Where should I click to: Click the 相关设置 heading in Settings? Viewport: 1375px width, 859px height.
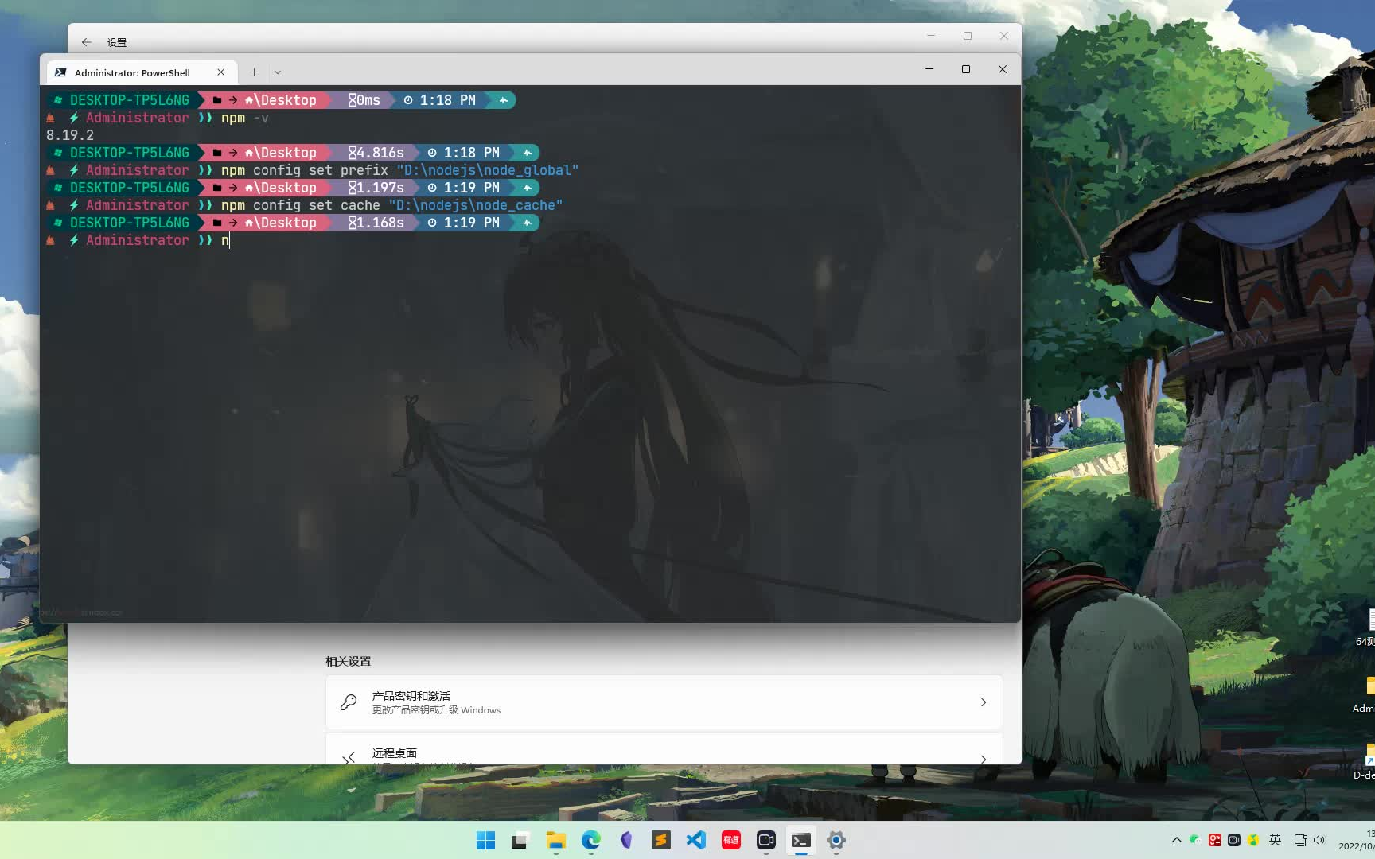348,661
